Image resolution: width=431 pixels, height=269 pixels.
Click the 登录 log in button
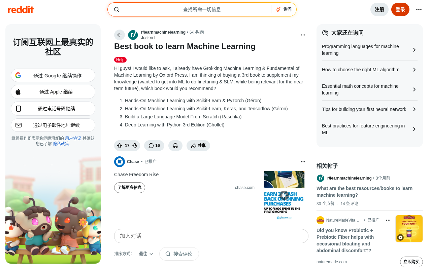[400, 9]
